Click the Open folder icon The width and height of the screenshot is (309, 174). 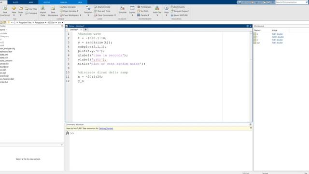coord(21,8)
